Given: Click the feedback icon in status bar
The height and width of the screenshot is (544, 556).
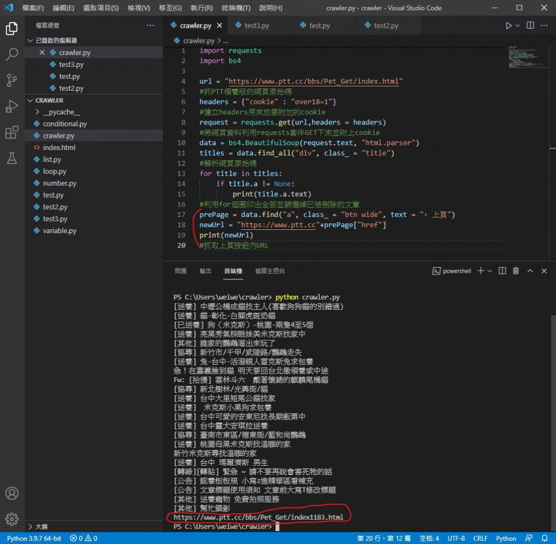Looking at the screenshot, I should click(x=528, y=539).
